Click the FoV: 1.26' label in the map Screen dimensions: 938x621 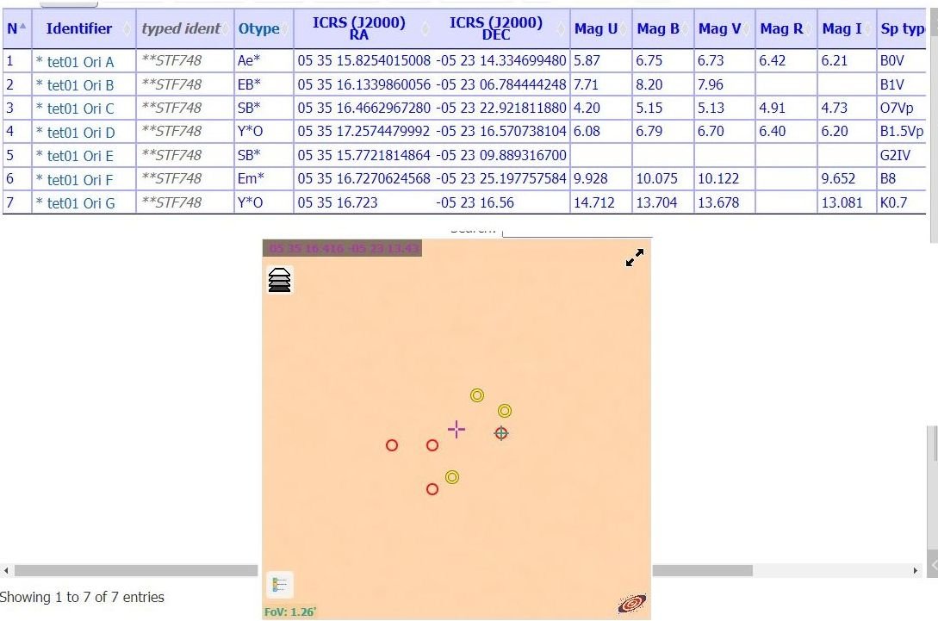tap(290, 612)
